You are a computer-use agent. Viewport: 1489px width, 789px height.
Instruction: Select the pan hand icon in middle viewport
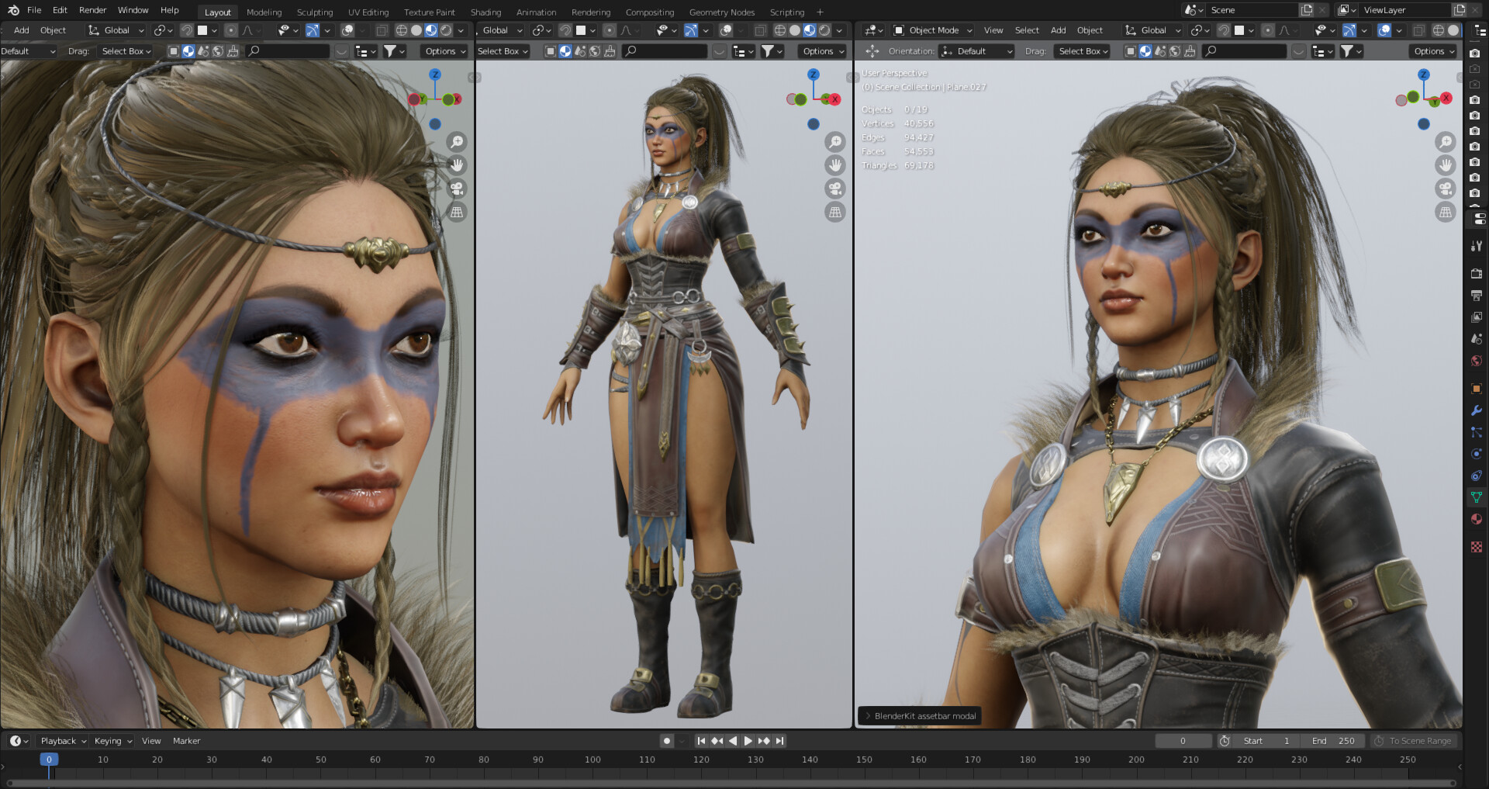(x=834, y=165)
